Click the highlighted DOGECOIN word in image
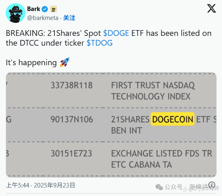222x196 pixels. (x=173, y=119)
